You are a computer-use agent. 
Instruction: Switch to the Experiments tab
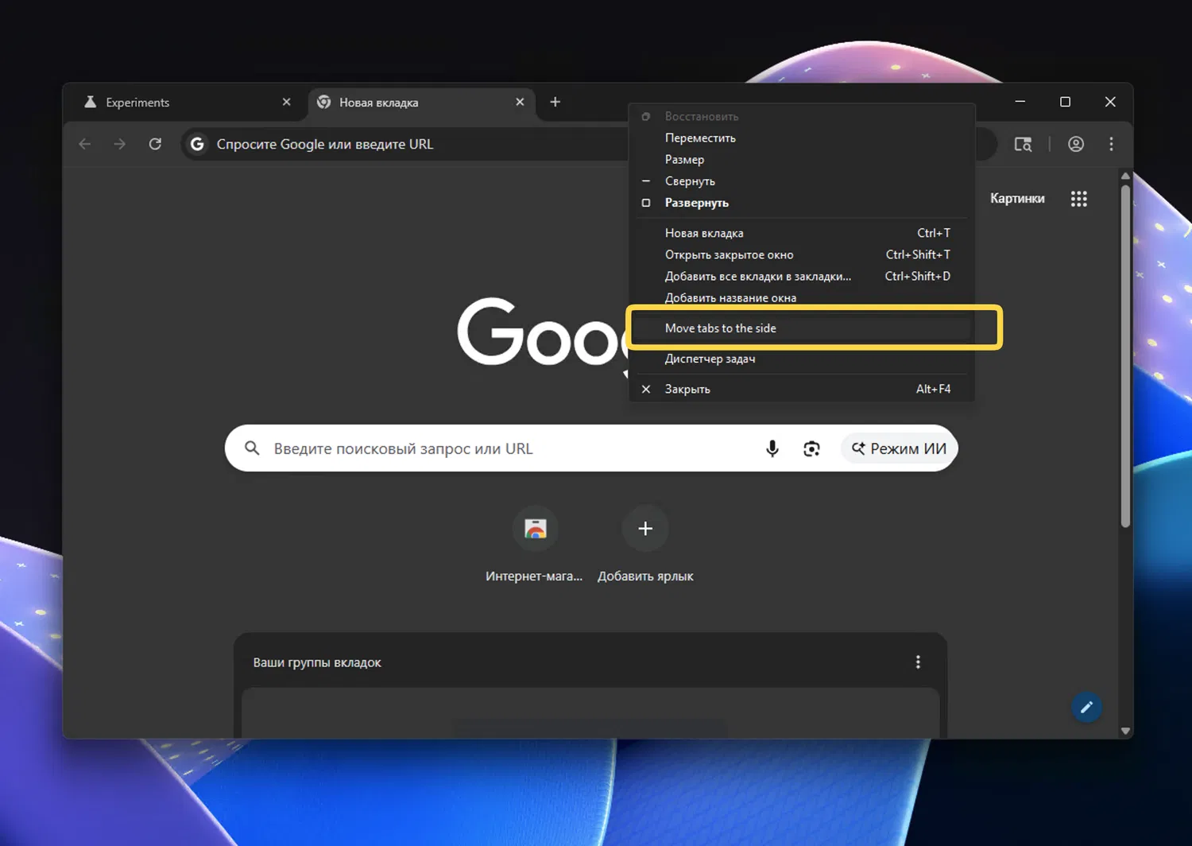click(187, 103)
